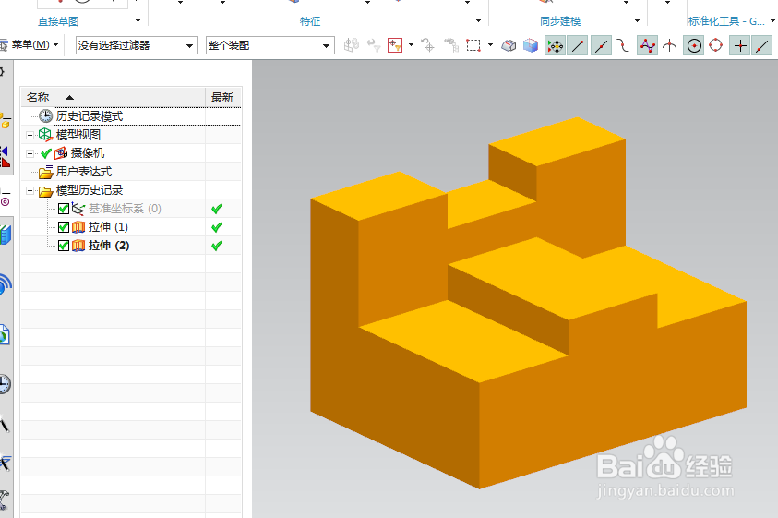The image size is (778, 518).
Task: Uncheck the 拉伸 (2) checkbox
Action: point(64,246)
